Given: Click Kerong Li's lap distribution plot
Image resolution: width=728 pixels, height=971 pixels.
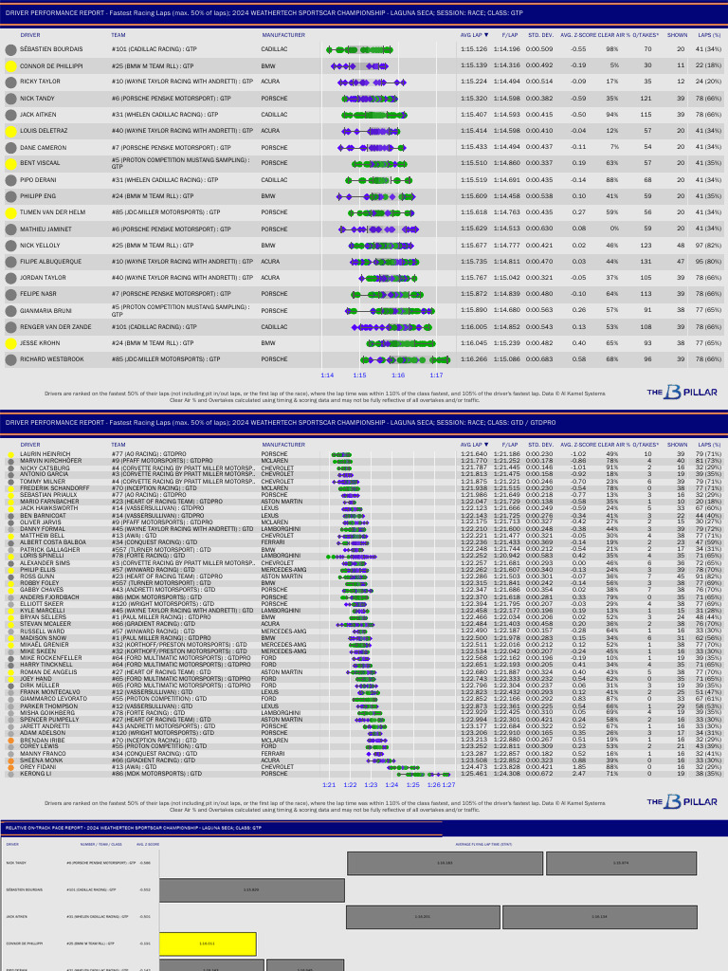Looking at the screenshot, I should pyautogui.click(x=424, y=774).
